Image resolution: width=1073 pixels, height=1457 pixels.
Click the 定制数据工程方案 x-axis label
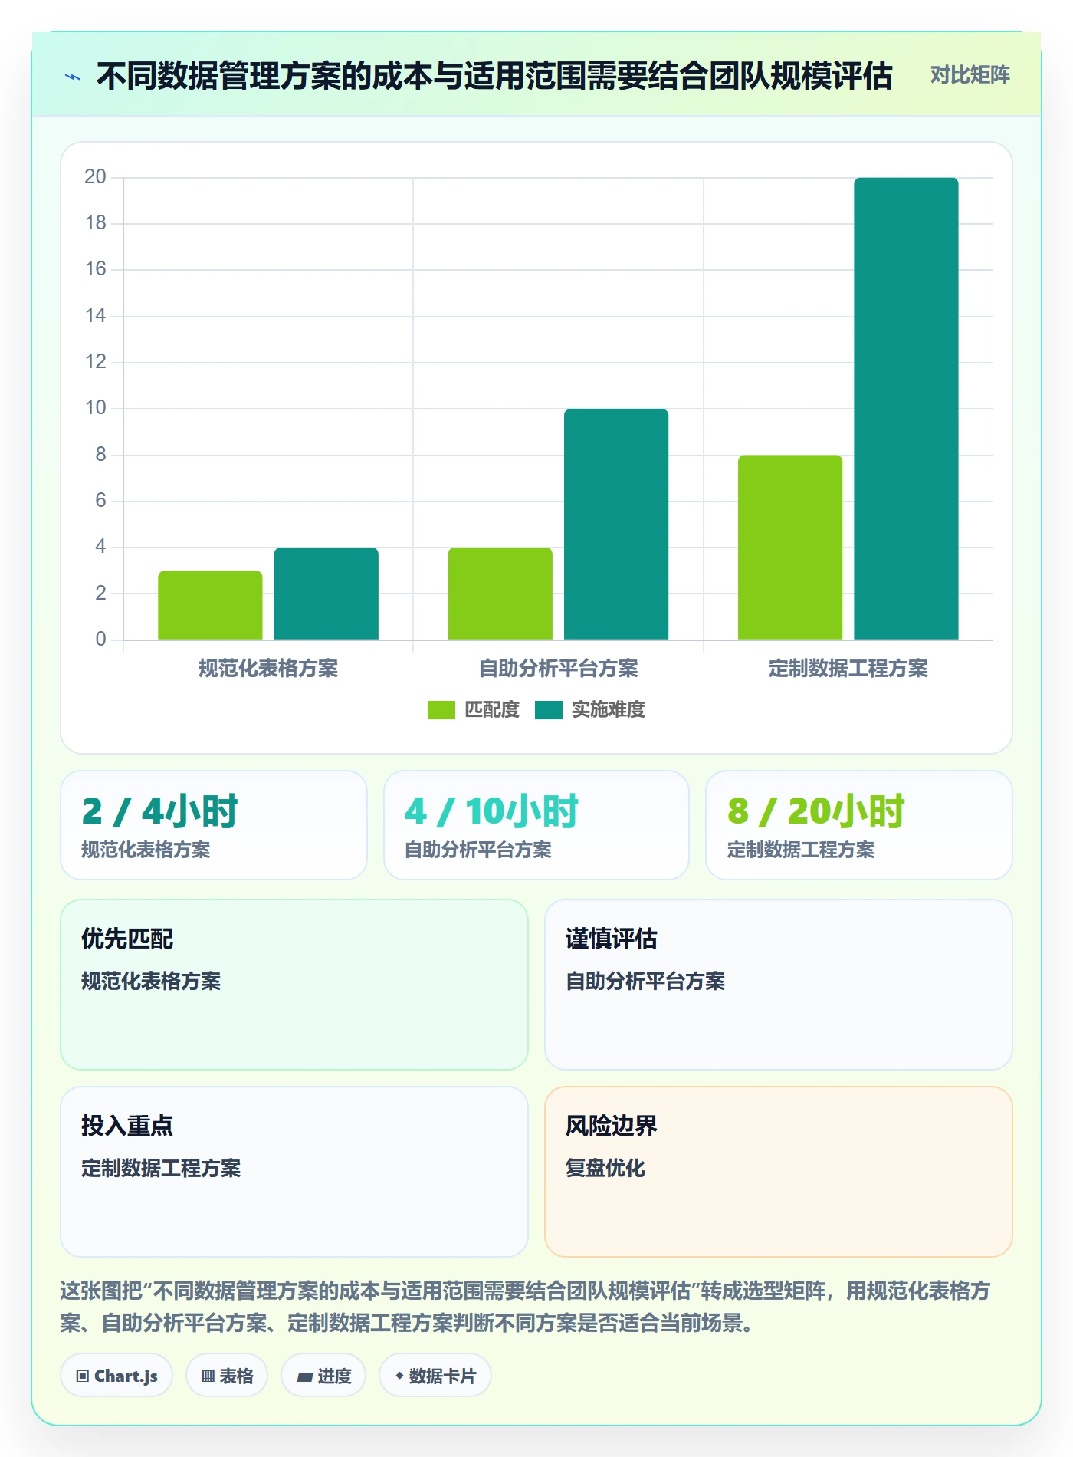coord(848,669)
